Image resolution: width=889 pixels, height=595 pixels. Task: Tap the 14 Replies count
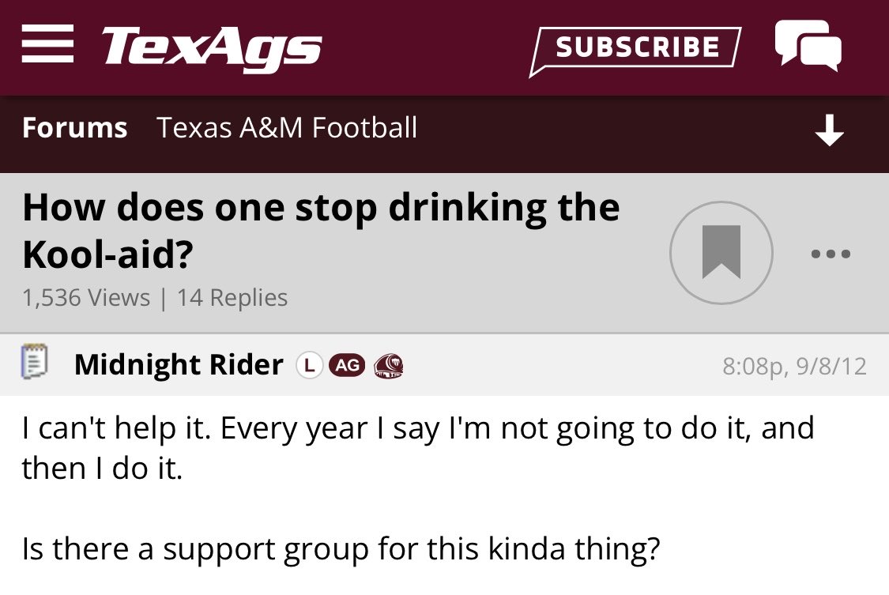click(232, 297)
